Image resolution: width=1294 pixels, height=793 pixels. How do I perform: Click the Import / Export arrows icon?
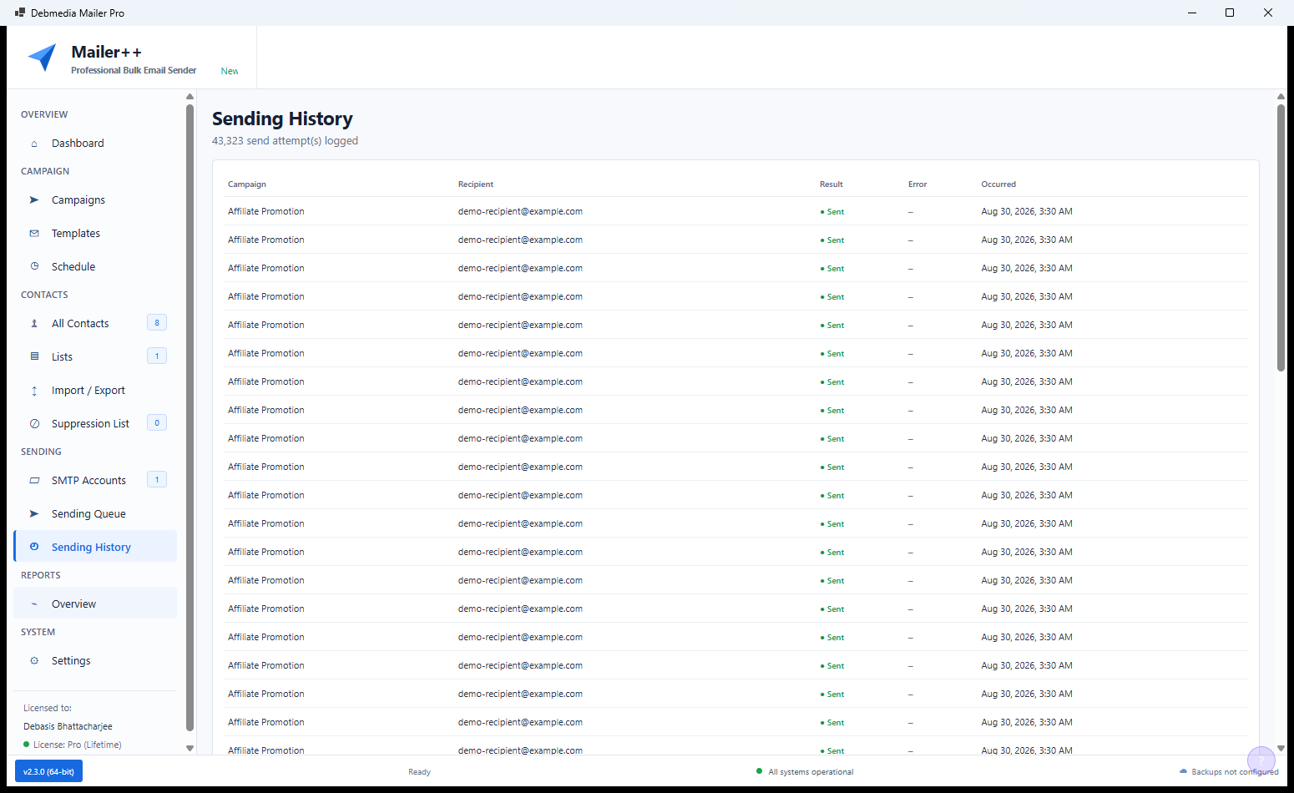[34, 391]
